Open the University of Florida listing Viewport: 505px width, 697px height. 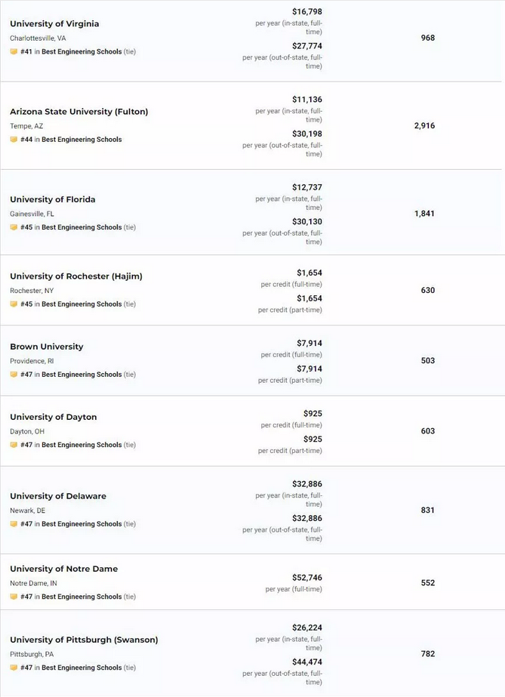click(x=53, y=199)
